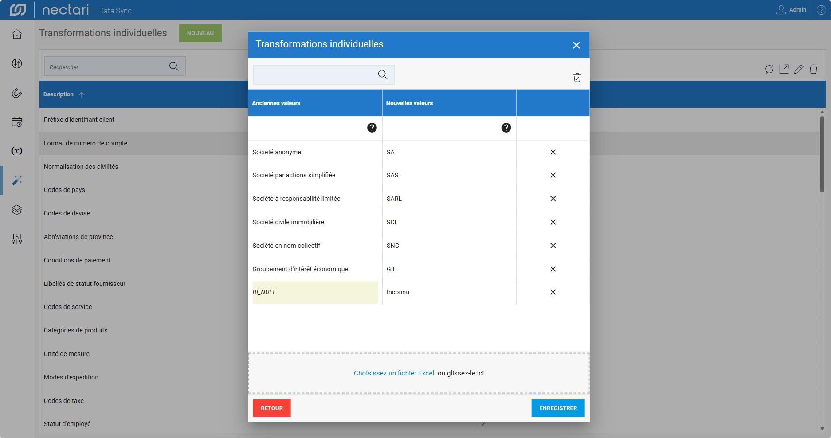831x438 pixels.
Task: Remove the Société à responsabilité limitée row
Action: coord(553,199)
